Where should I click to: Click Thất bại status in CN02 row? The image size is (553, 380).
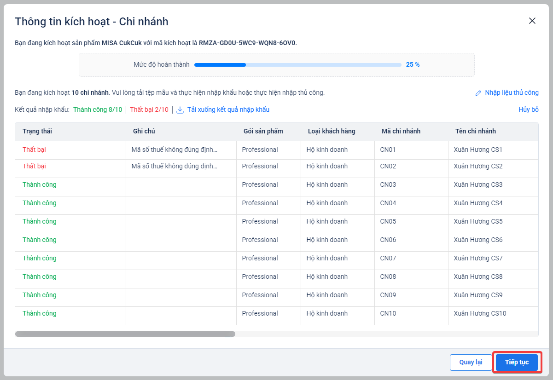(x=34, y=166)
